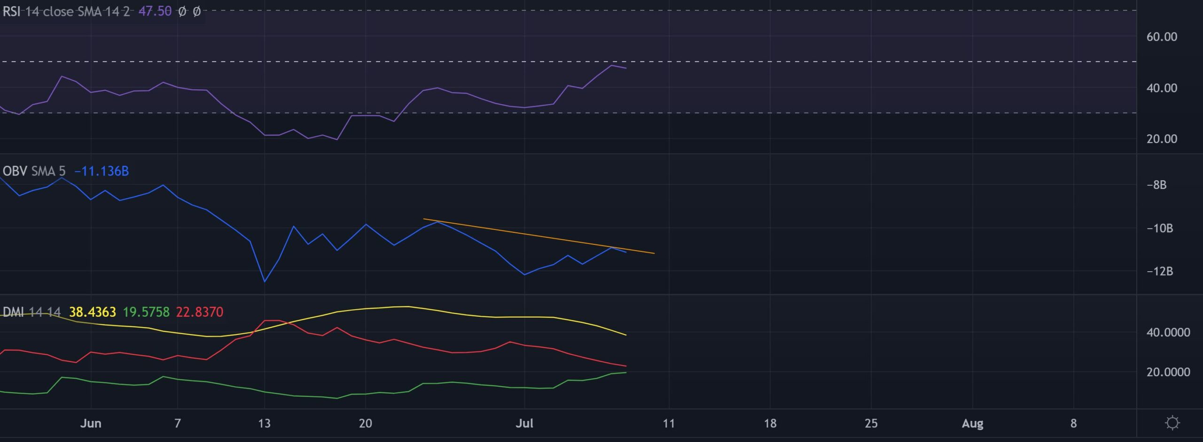Select the first Ø symbol in the RSI legend
Image resolution: width=1203 pixels, height=442 pixels.
(182, 12)
